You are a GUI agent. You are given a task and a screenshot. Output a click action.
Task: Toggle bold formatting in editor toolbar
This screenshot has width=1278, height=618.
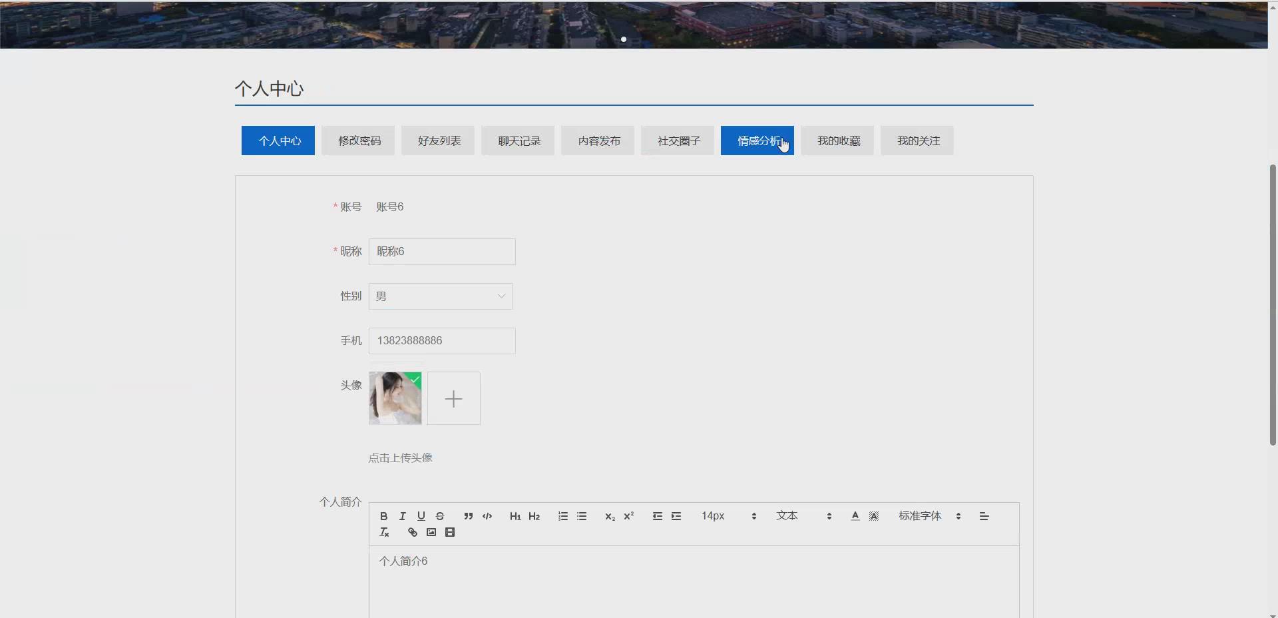click(383, 516)
